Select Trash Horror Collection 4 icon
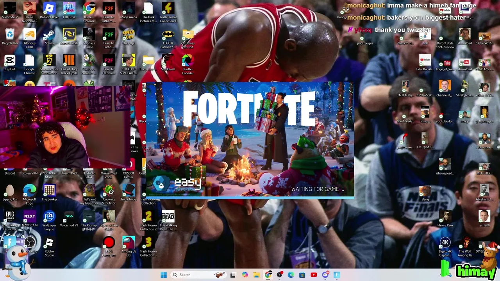Image resolution: width=500 pixels, height=281 pixels. point(168,12)
